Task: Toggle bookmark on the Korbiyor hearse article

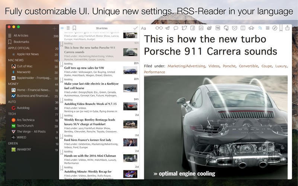Action: coord(61,80)
